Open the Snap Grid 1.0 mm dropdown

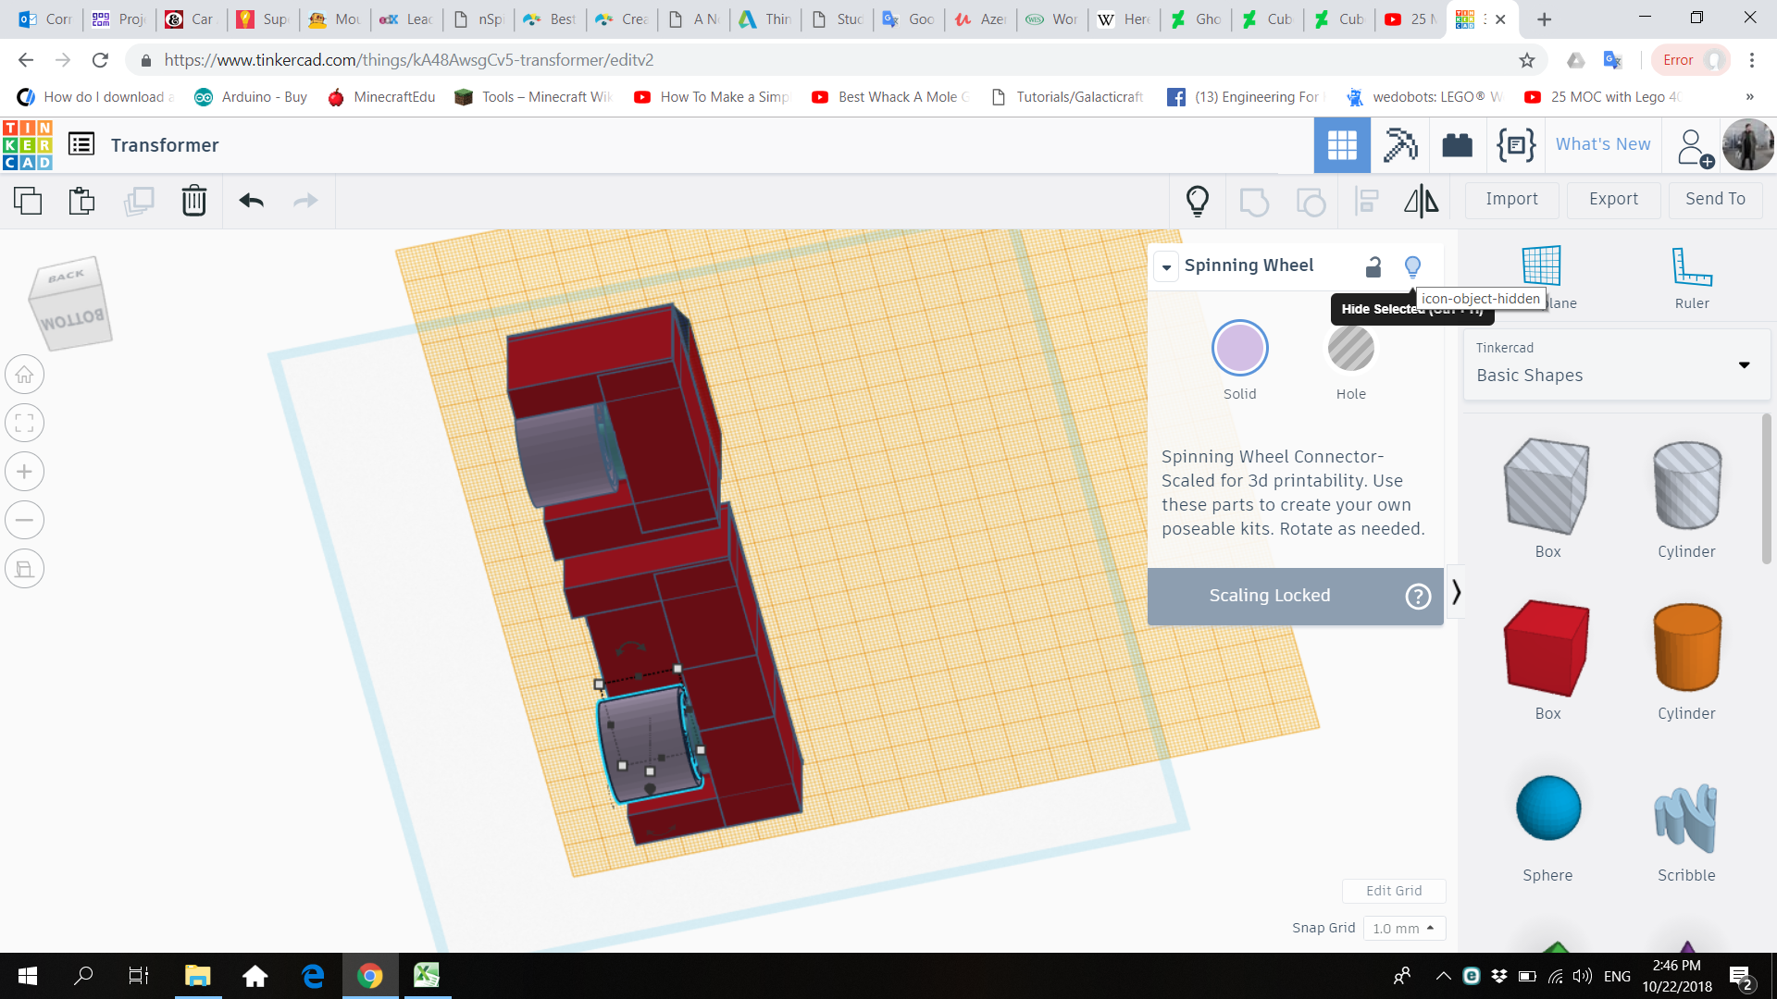(x=1403, y=928)
